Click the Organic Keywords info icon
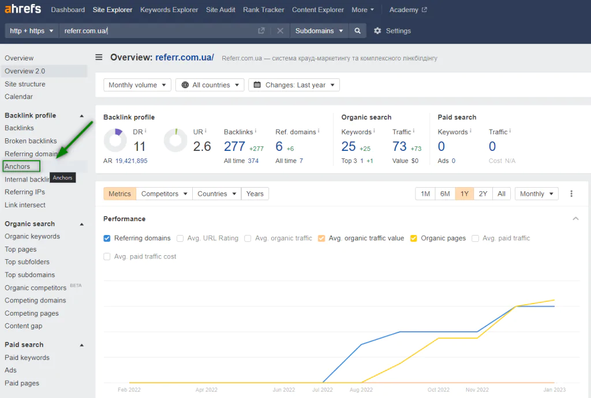This screenshot has width=591, height=398. click(374, 131)
